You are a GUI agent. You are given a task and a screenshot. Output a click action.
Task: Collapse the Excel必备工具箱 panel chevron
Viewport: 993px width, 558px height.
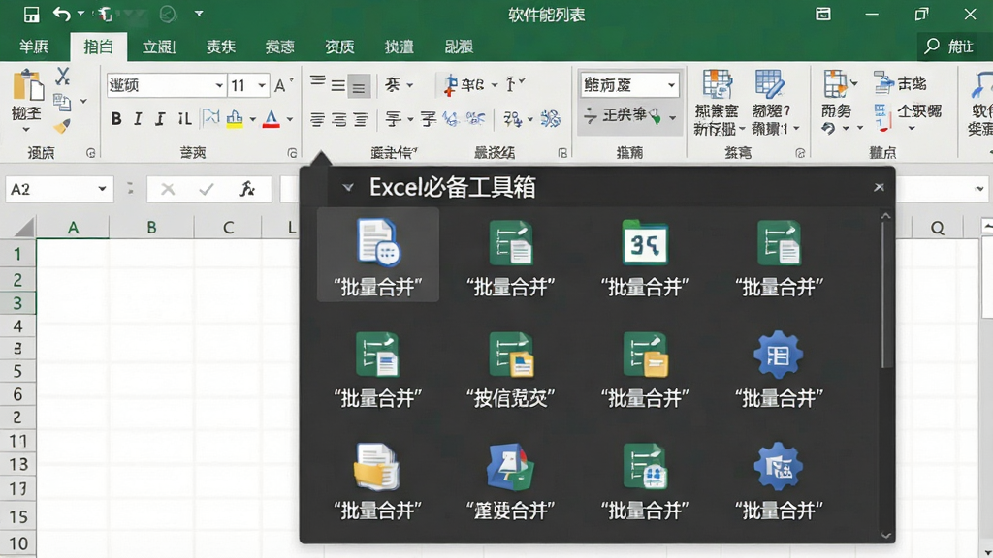(348, 187)
